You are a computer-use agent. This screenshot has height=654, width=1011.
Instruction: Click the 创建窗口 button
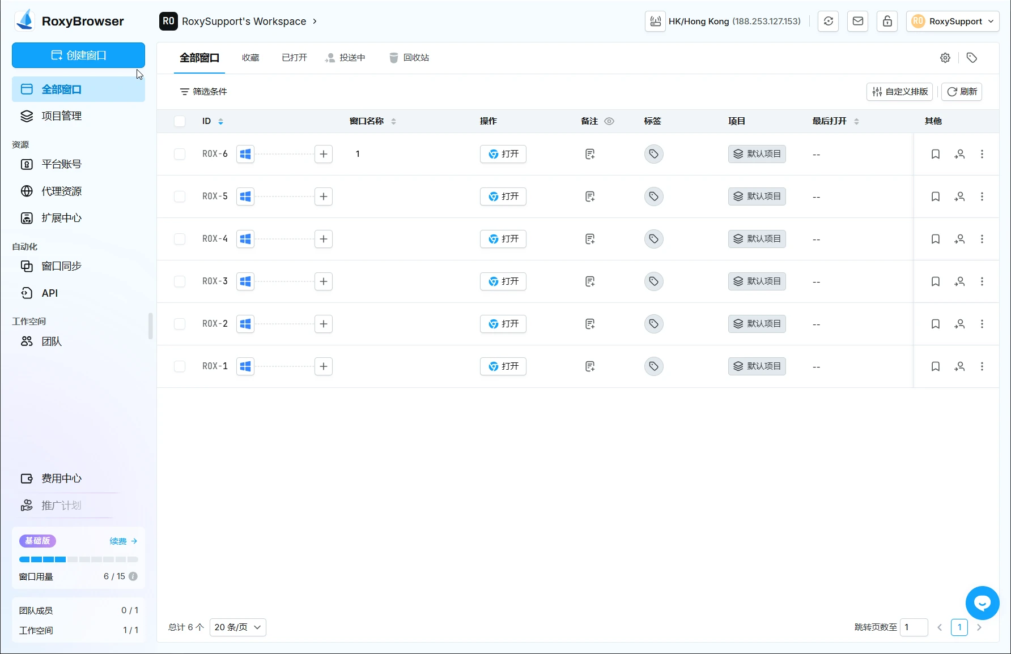point(78,55)
